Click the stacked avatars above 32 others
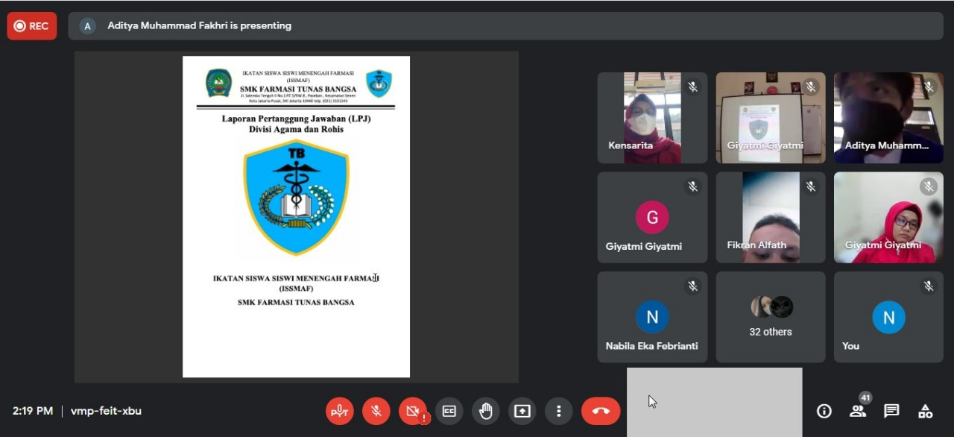The height and width of the screenshot is (437, 954). pyautogui.click(x=771, y=306)
